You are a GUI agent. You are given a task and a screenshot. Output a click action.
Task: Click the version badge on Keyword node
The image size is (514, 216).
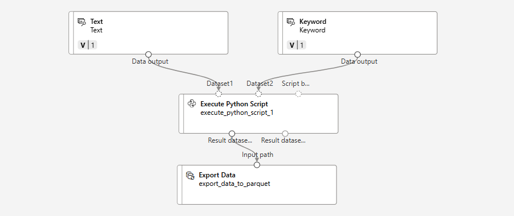(297, 45)
